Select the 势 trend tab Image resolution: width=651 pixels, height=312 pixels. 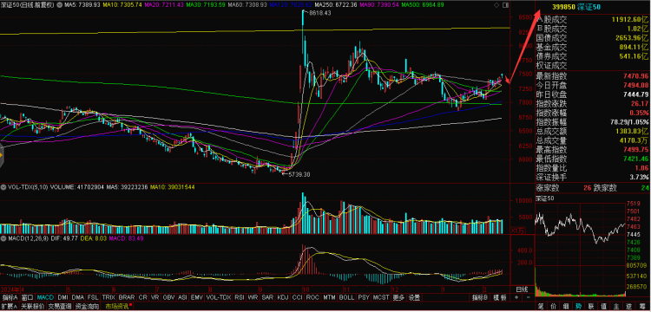point(579,307)
